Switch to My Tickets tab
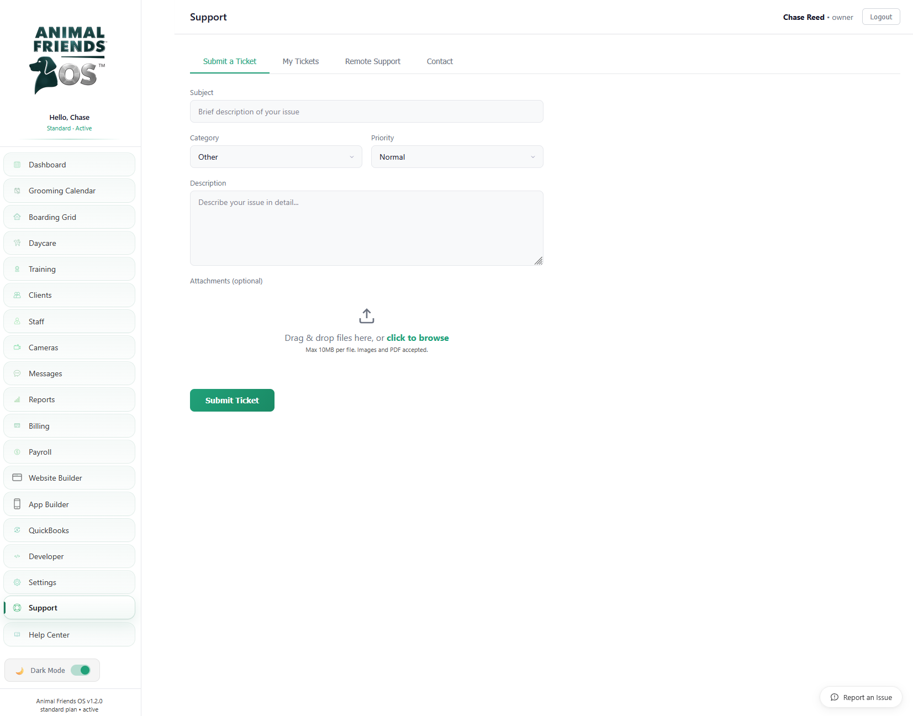The width and height of the screenshot is (913, 716). (x=301, y=61)
